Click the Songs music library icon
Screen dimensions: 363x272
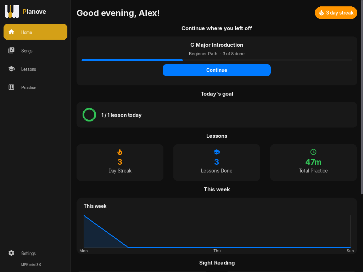[x=11, y=50]
